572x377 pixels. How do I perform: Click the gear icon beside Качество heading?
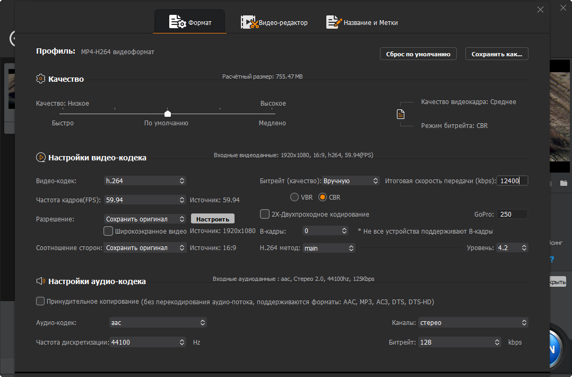point(40,79)
